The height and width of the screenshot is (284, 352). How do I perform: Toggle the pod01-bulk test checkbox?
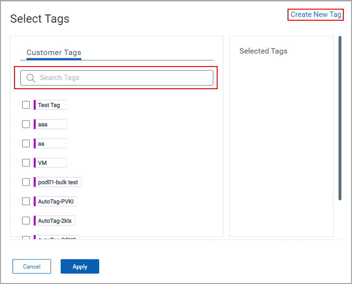pos(26,182)
